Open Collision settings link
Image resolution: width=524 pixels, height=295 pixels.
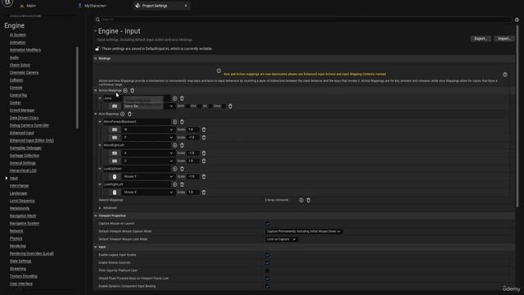tap(16, 80)
